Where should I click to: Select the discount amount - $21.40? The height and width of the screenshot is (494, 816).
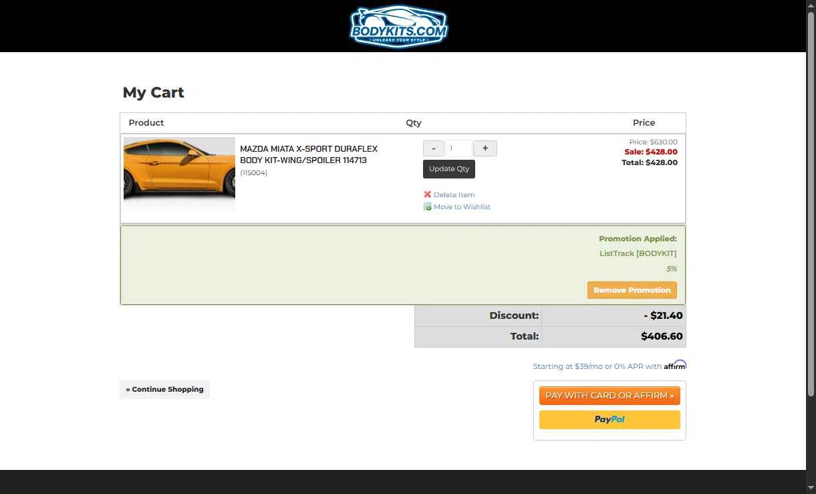663,316
